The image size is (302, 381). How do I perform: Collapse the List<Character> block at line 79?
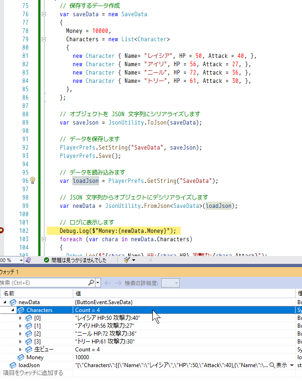(x=44, y=39)
